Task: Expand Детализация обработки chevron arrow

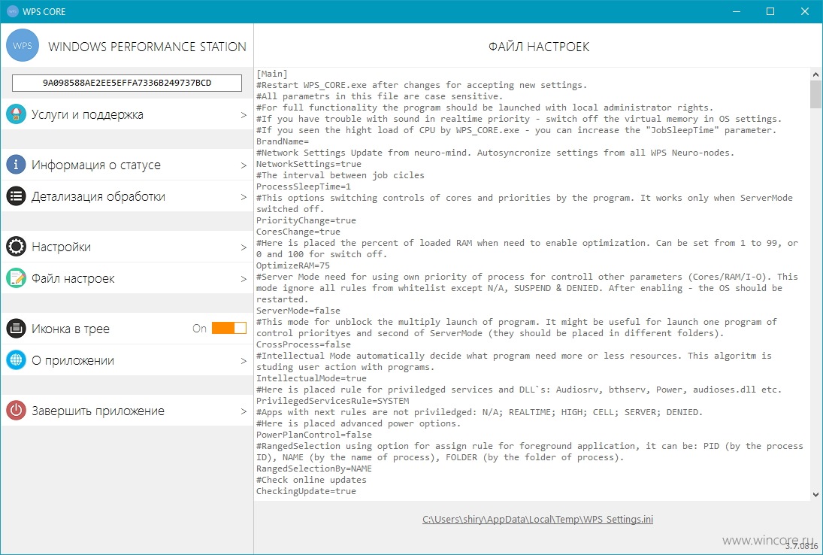Action: click(x=244, y=196)
